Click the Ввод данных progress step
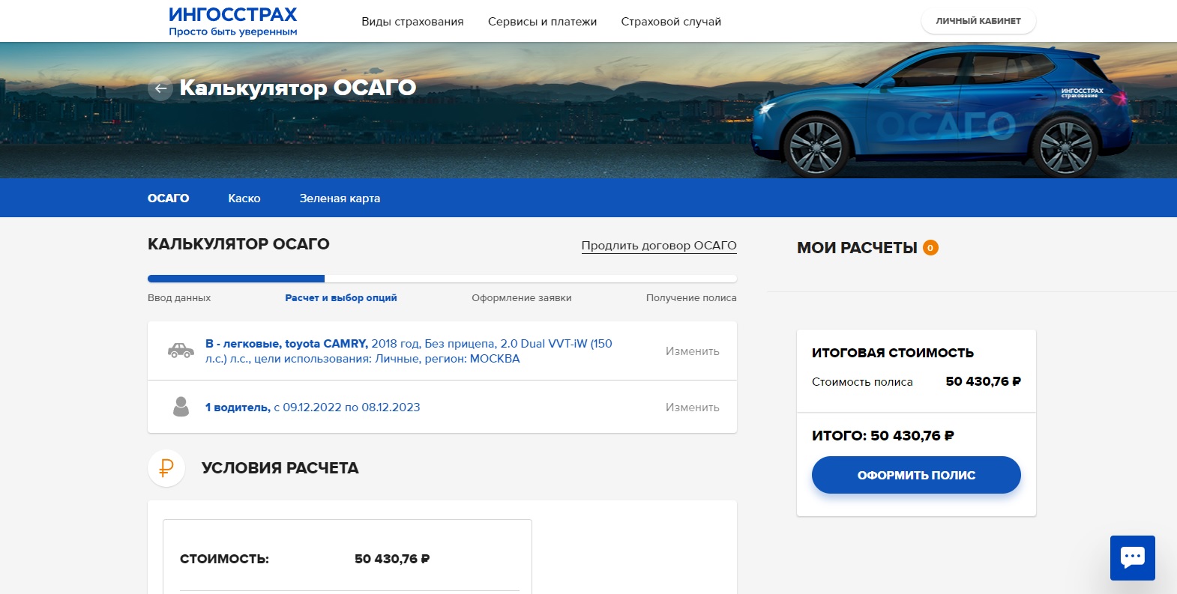This screenshot has height=594, width=1177. [x=179, y=298]
